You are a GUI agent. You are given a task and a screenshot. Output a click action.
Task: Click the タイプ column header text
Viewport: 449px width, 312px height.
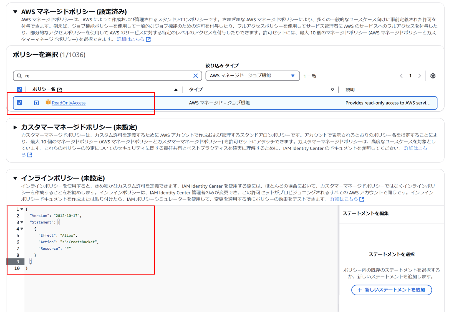196,89
